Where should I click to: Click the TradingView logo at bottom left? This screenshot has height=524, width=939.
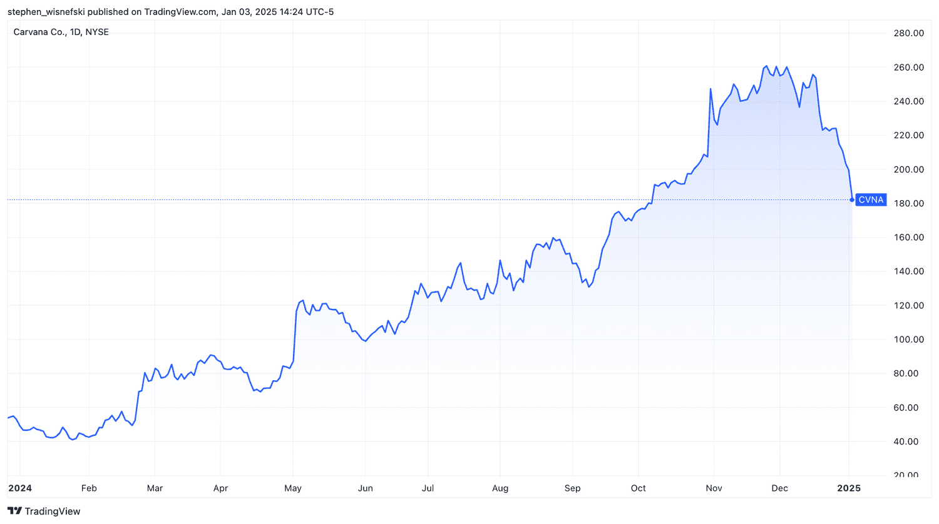point(44,511)
